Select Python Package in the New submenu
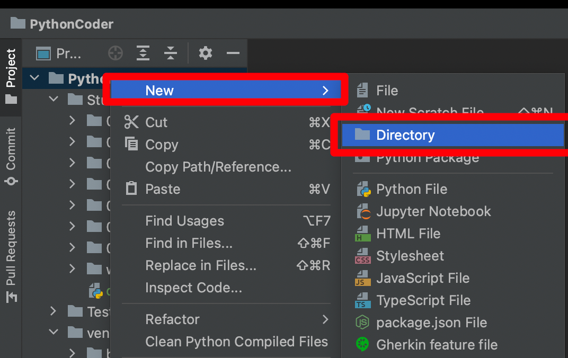568x358 pixels. [x=453, y=158]
